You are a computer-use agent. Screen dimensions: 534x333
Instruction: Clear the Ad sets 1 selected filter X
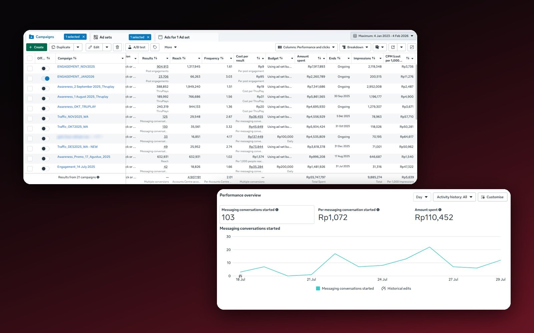(x=148, y=37)
